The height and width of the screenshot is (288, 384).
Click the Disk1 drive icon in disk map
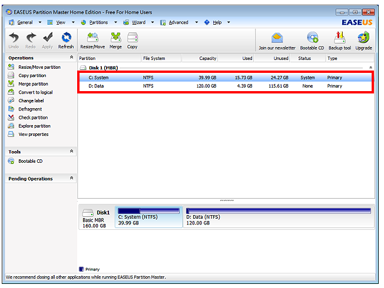[88, 213]
